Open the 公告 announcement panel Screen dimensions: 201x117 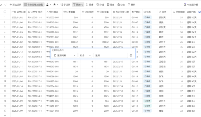(x=121, y=5)
